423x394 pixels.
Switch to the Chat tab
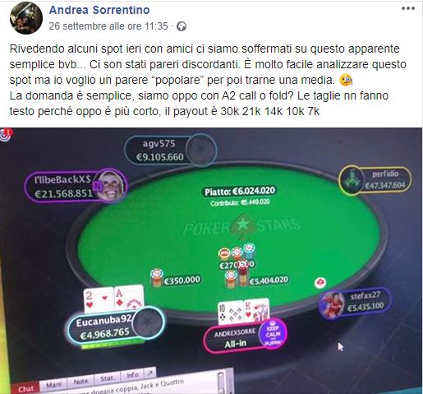(26, 388)
